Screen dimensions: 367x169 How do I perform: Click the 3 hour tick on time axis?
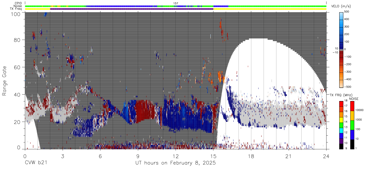(x=62, y=156)
